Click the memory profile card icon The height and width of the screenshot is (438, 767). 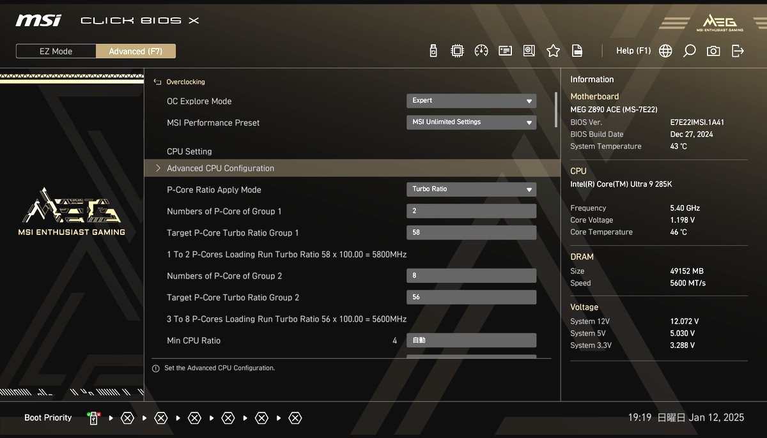pos(506,51)
